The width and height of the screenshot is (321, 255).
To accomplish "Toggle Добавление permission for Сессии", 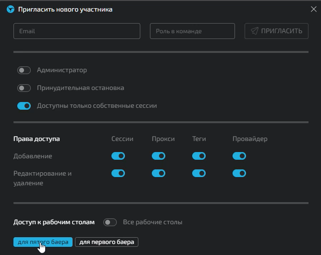I will tap(118, 156).
